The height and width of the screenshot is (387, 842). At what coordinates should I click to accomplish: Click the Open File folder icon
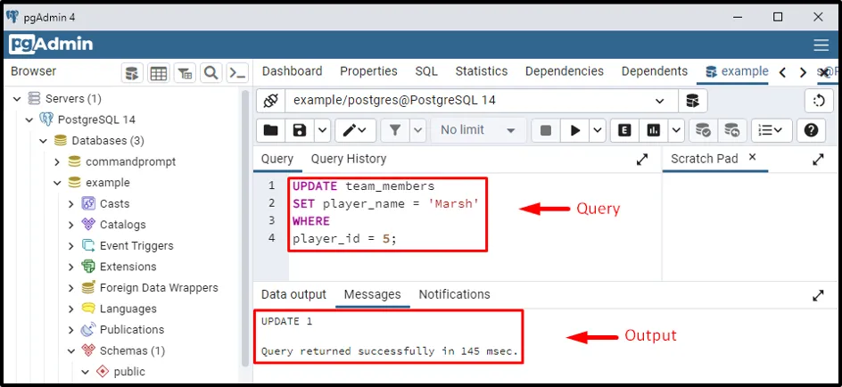[x=270, y=130]
